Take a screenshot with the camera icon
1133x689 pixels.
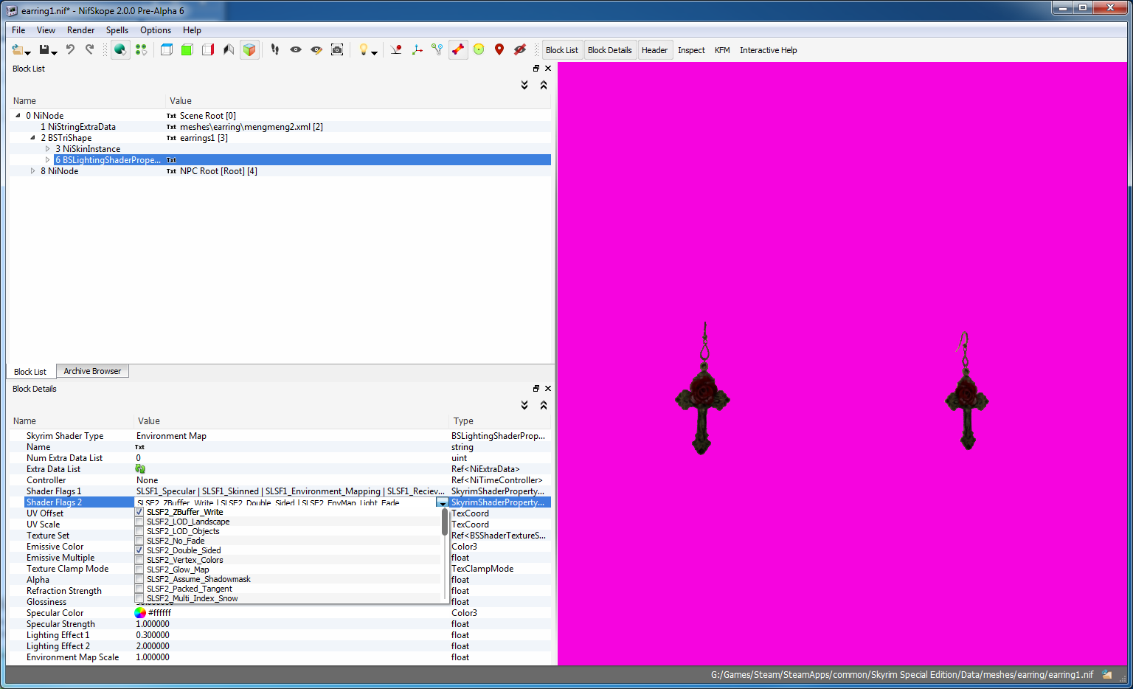[337, 49]
